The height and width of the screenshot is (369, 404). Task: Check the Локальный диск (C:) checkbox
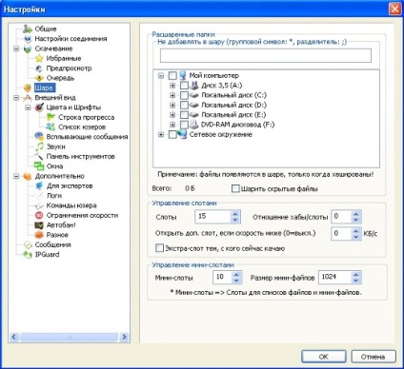coord(184,95)
